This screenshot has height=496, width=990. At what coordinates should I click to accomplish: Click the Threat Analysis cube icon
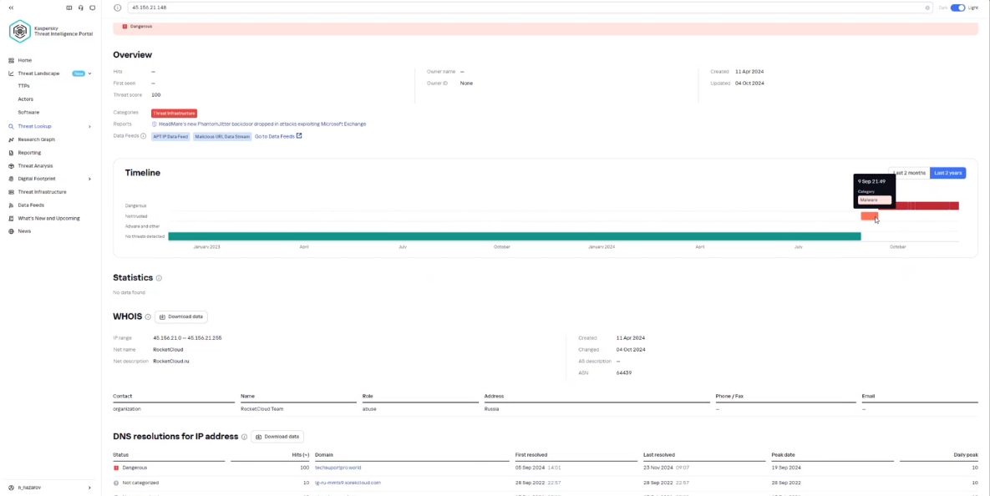coord(12,166)
